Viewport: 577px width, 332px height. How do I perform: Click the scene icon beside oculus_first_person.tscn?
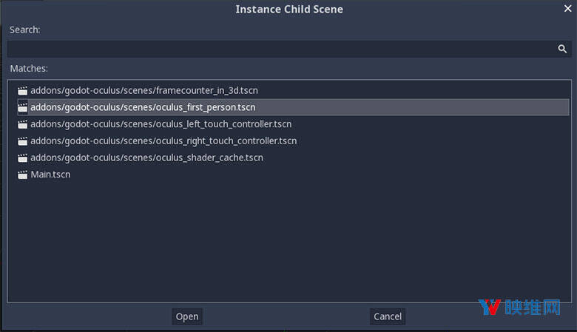pyautogui.click(x=23, y=107)
